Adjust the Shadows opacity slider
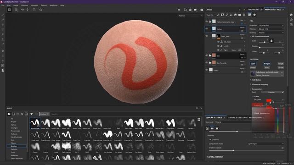The image size is (294, 165). pyautogui.click(x=233, y=150)
